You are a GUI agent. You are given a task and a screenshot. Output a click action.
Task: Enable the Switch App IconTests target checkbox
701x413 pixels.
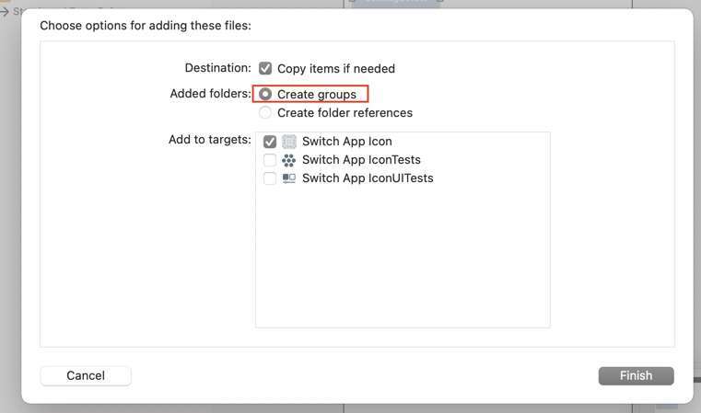point(270,160)
